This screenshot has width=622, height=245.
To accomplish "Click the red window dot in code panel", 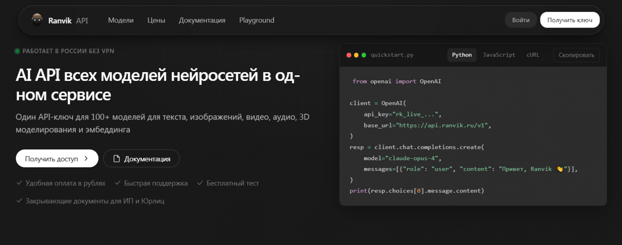I will (349, 55).
